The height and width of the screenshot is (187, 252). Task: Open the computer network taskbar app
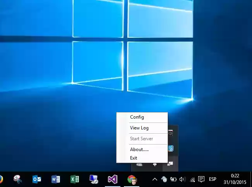pos(94,179)
